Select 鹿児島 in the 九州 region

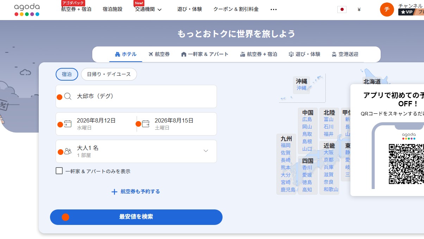[x=288, y=190]
